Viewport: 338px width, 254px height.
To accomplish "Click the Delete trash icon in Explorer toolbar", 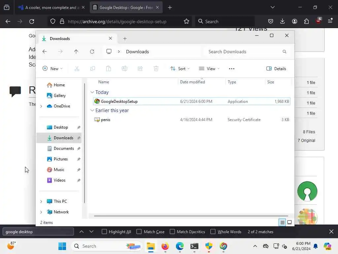I will [x=156, y=69].
